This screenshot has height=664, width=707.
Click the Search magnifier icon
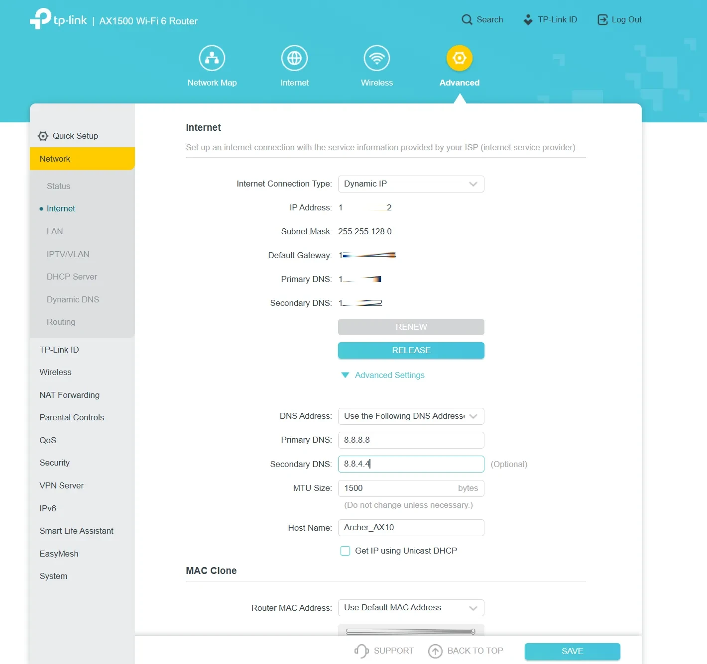point(467,20)
